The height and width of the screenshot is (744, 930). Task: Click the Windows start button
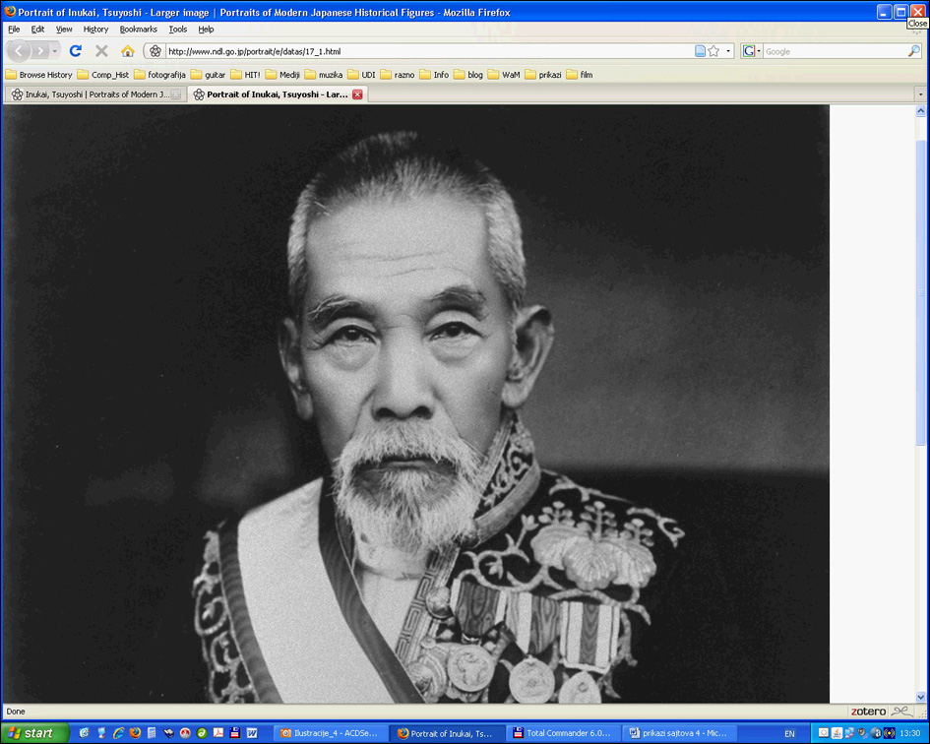(x=34, y=733)
